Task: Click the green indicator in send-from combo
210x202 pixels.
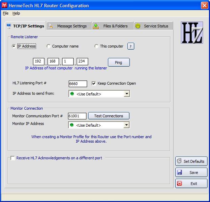Action: pos(72,94)
